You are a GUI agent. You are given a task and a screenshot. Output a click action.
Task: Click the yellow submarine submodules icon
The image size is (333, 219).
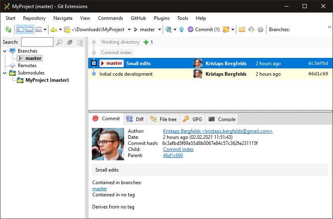point(54,30)
